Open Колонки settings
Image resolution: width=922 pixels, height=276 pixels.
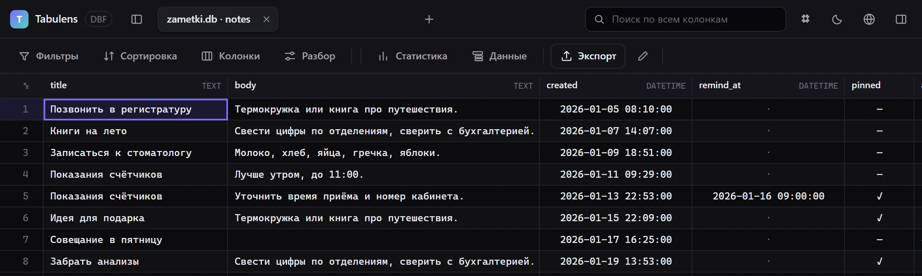point(231,56)
